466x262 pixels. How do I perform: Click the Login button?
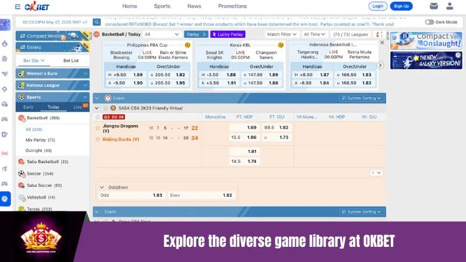[377, 6]
